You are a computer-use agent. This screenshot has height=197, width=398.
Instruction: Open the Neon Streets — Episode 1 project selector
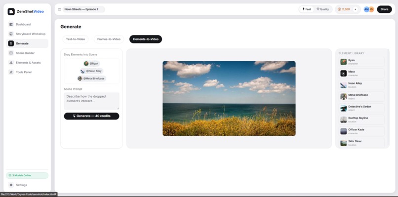coord(84,9)
